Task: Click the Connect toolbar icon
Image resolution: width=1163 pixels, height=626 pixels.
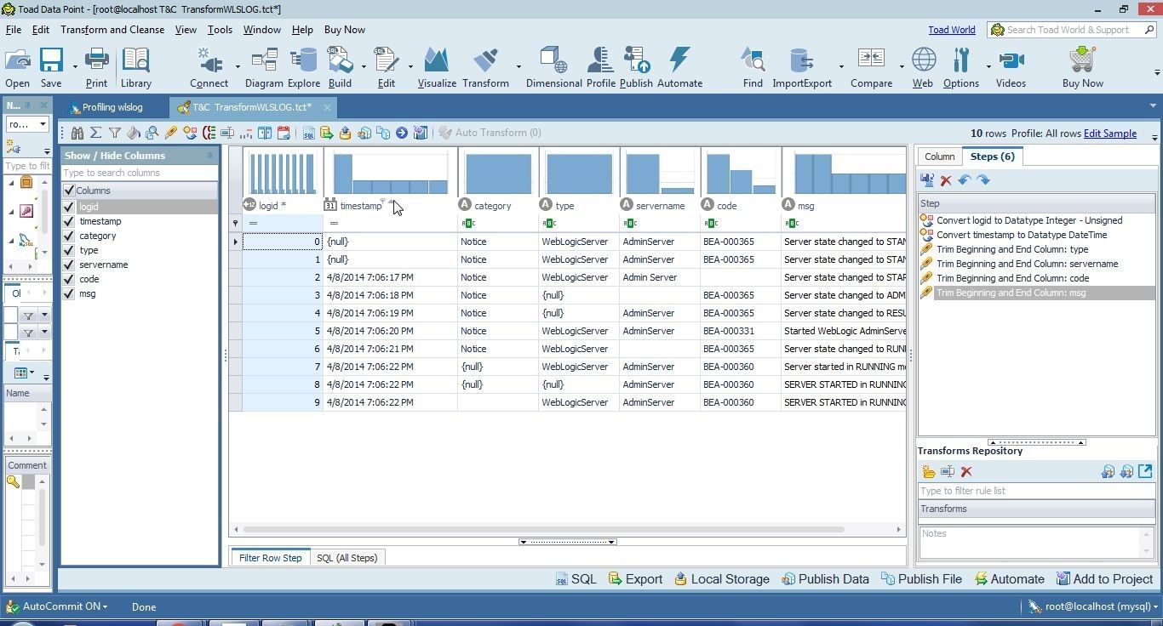Action: (x=209, y=68)
